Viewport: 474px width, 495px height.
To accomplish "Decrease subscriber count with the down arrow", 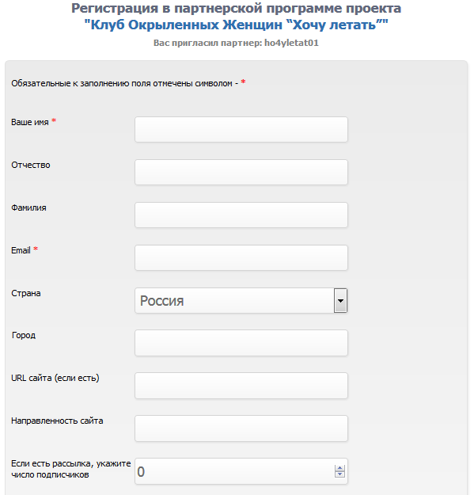I will coord(339,474).
